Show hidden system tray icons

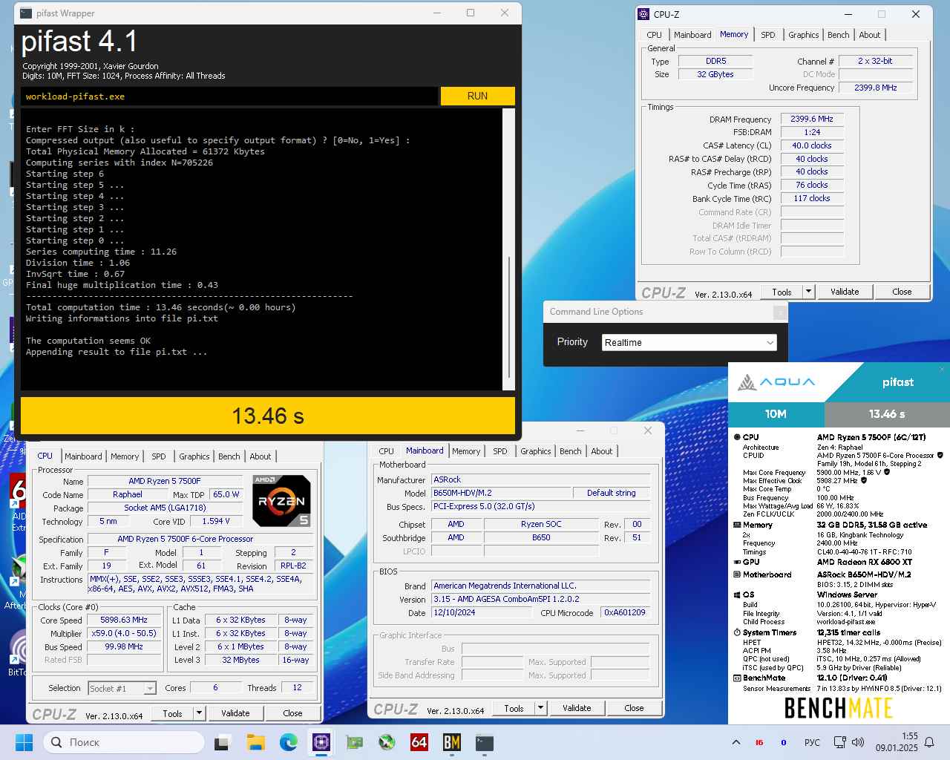[x=736, y=742]
